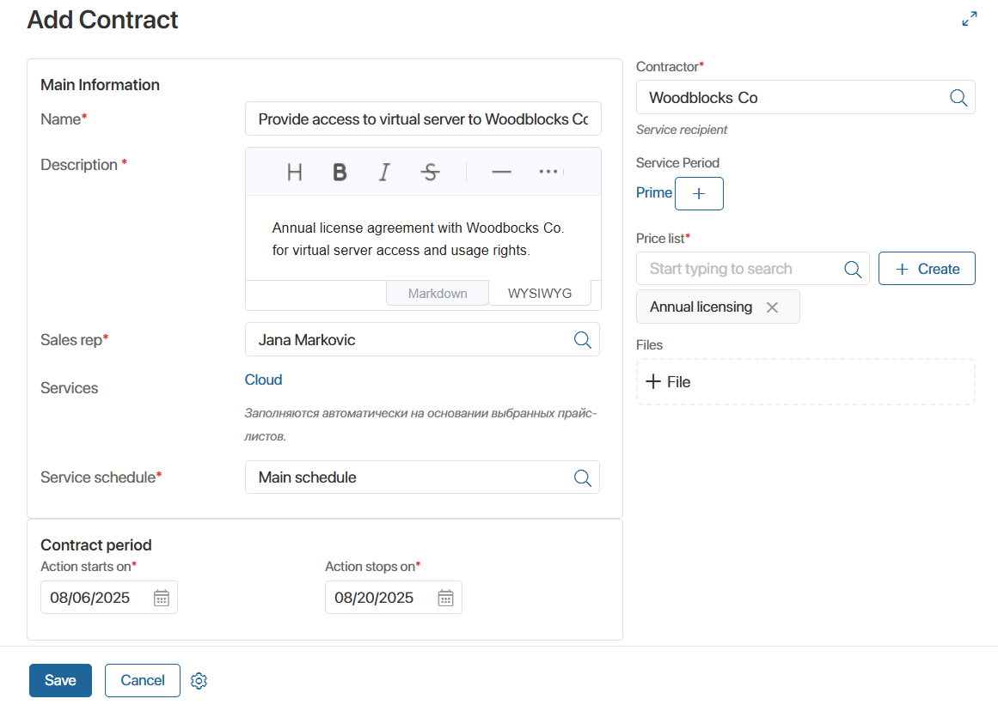
Task: Focus the Sales rep field Jana Markovic
Action: pos(422,339)
